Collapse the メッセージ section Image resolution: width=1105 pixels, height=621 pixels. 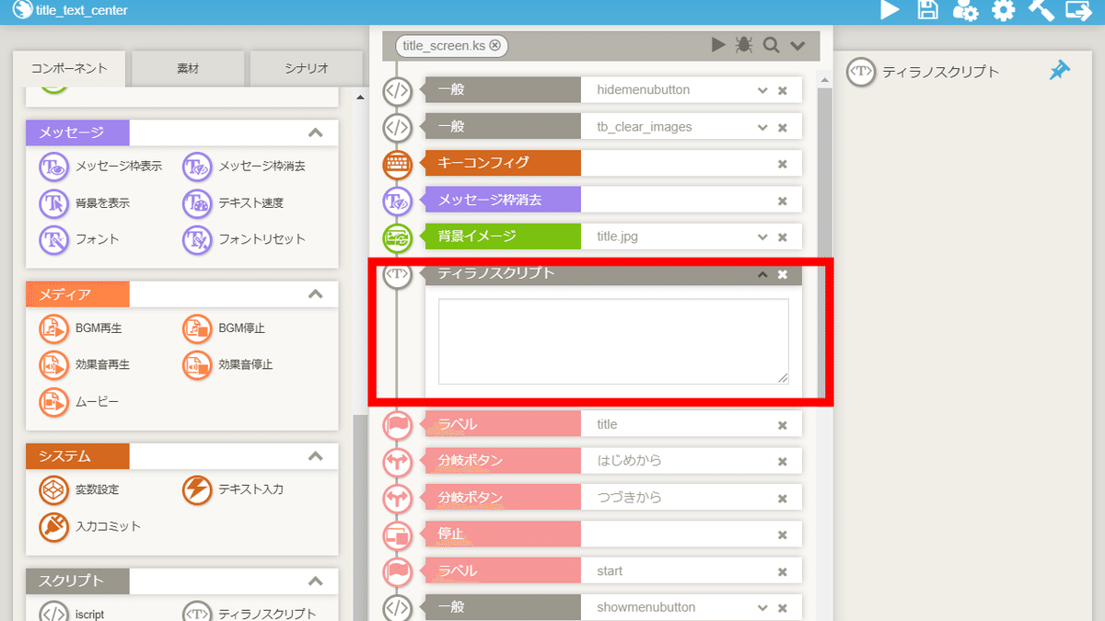[x=316, y=132]
